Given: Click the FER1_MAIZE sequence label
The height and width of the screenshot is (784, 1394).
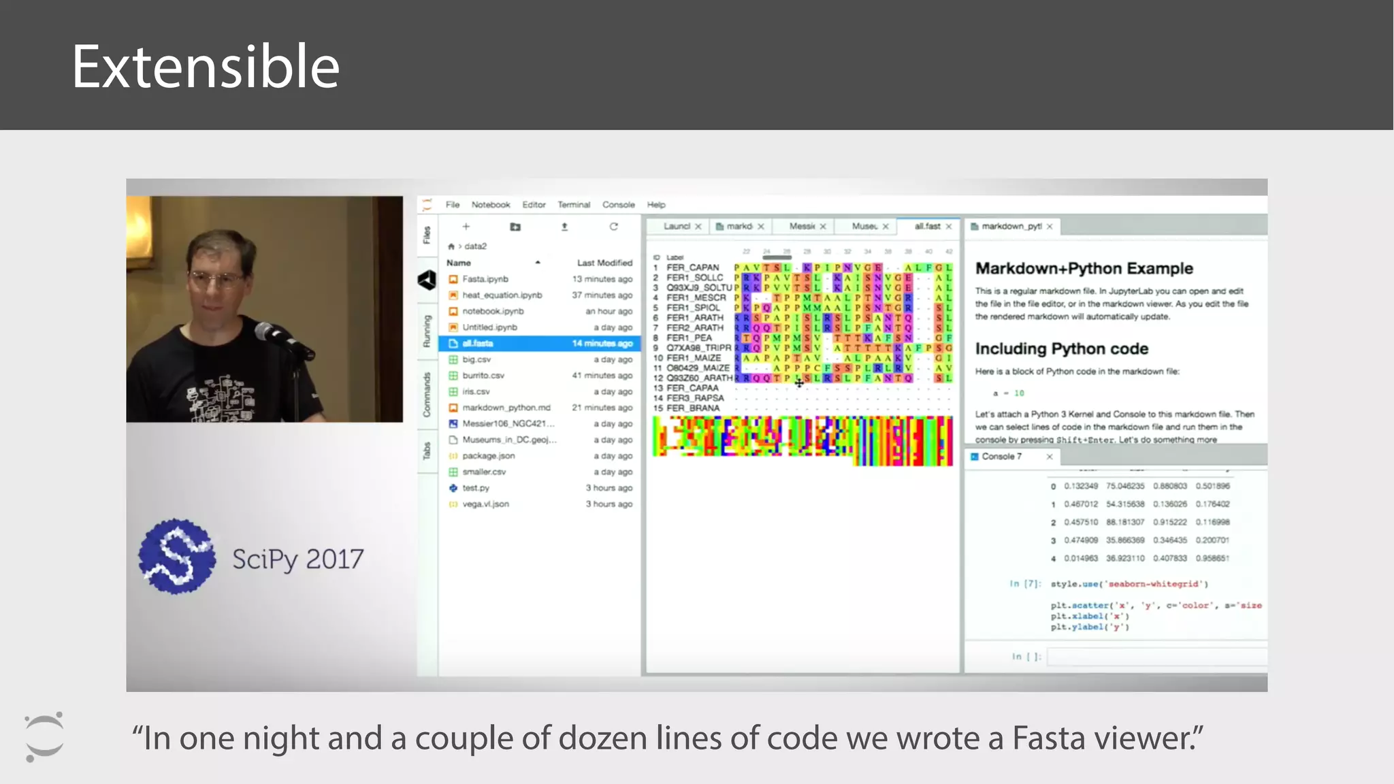Looking at the screenshot, I should coord(693,358).
